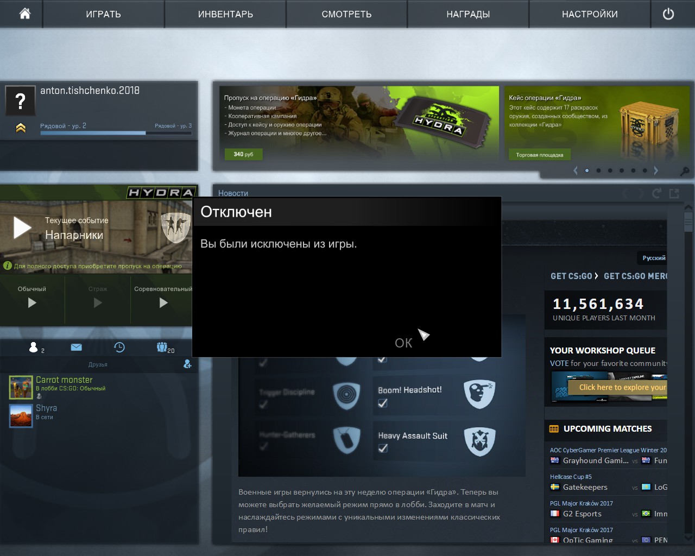Click the store magnifier search icon

pos(685,172)
